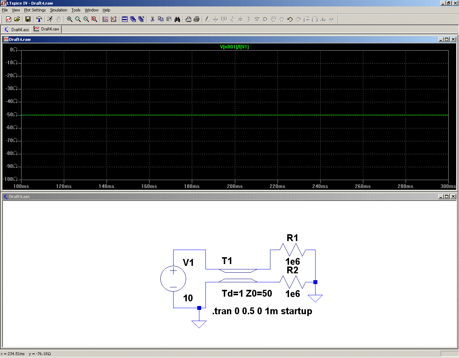
Task: Open Find with the binoculars icon
Action: pos(177,19)
